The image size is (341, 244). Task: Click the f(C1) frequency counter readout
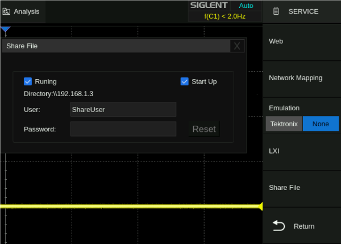pos(224,16)
